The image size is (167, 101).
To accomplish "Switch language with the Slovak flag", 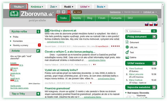I will (147, 24).
